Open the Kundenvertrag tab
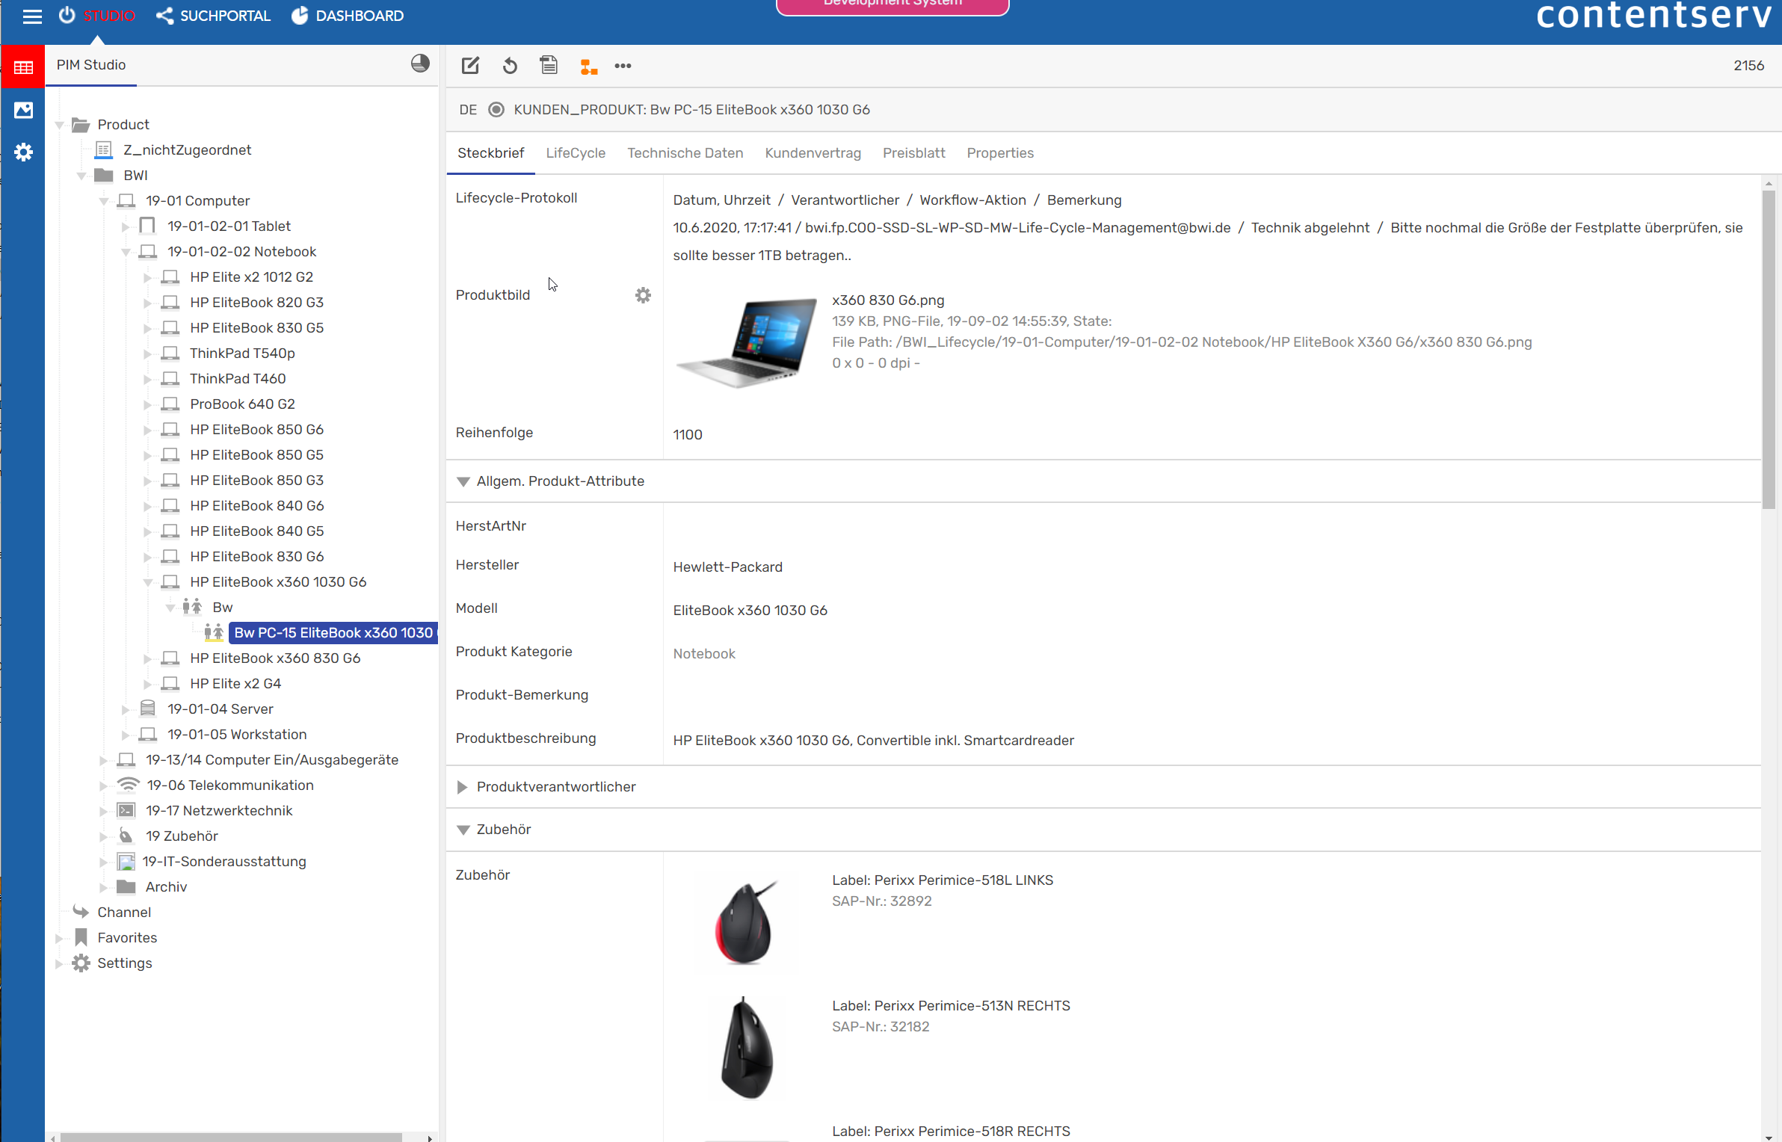This screenshot has height=1142, width=1782. tap(813, 152)
